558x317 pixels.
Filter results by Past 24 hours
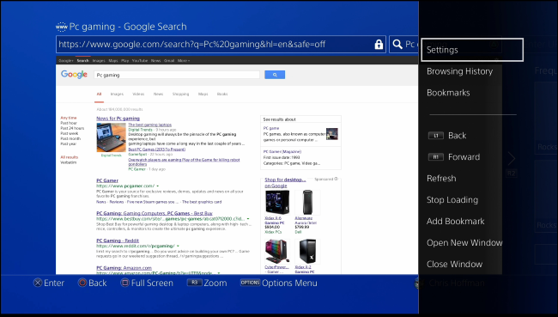click(72, 128)
